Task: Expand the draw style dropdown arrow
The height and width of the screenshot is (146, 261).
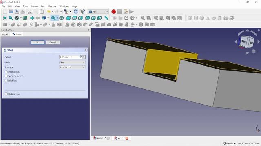Action: coord(21,18)
